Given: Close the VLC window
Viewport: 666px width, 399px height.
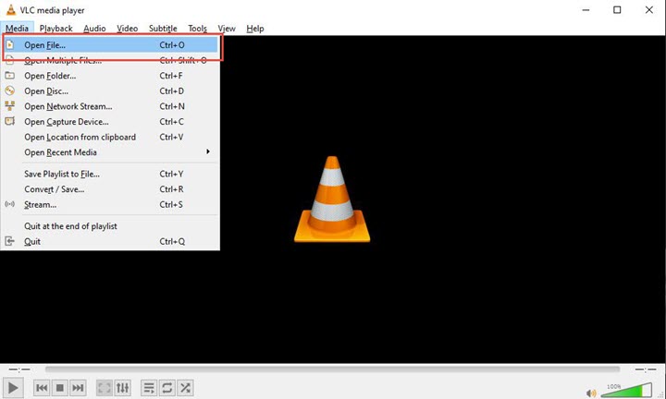Looking at the screenshot, I should pos(649,10).
